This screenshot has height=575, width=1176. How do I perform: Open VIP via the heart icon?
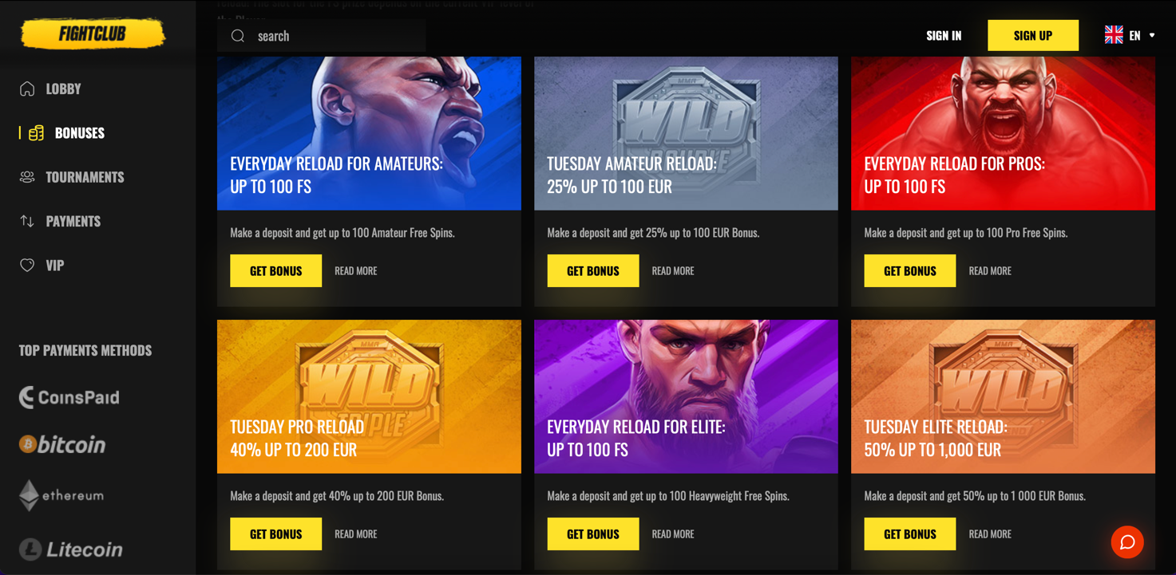pos(27,265)
